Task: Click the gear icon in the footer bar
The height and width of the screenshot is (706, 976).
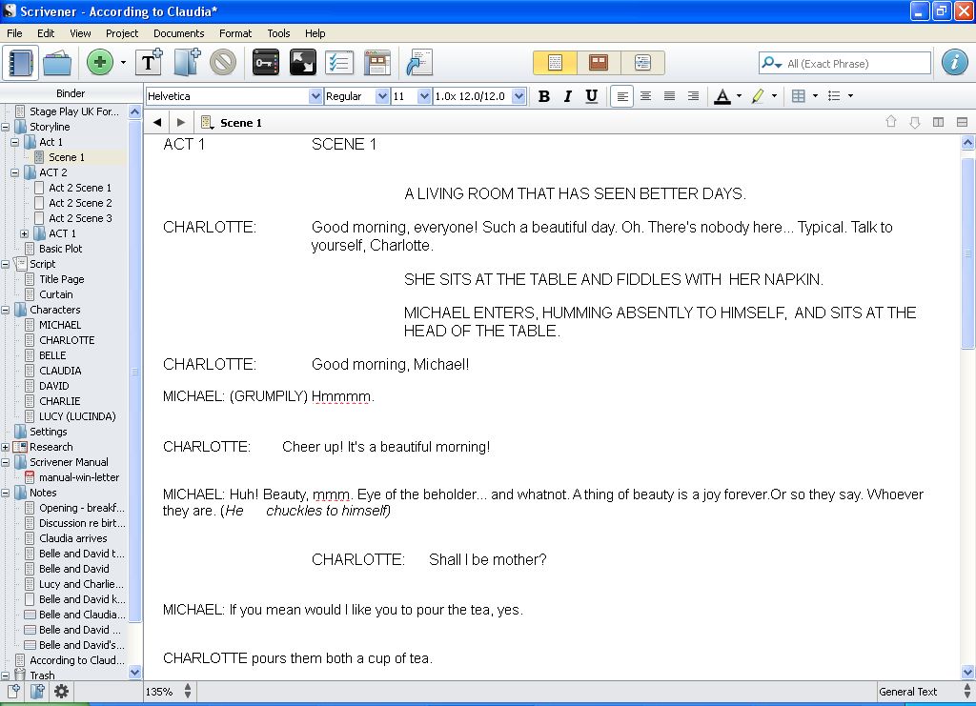Action: point(61,692)
